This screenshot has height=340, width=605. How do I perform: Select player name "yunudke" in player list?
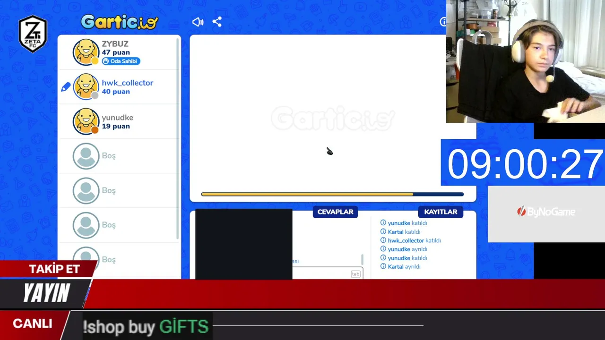tap(117, 118)
